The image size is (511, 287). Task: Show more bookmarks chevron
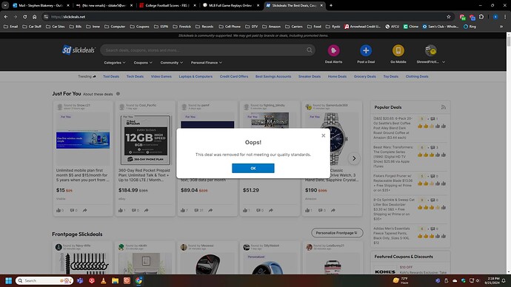pyautogui.click(x=501, y=27)
